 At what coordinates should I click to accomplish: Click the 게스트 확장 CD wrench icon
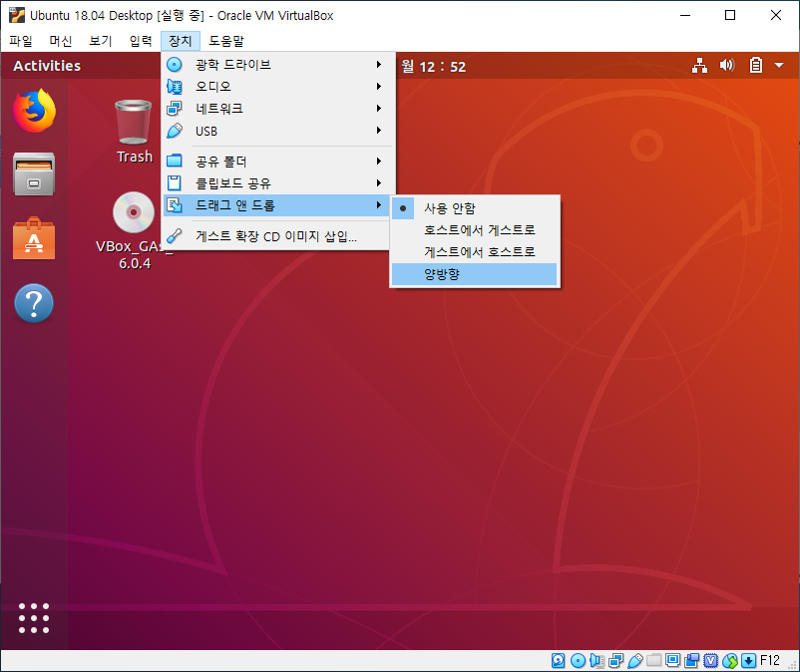175,235
